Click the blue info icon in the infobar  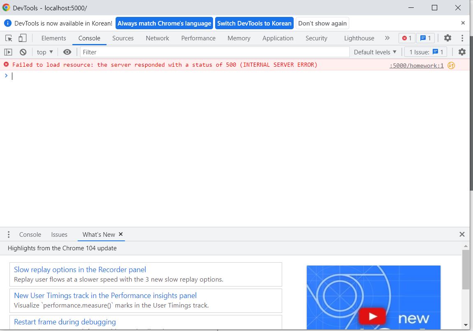[x=7, y=23]
